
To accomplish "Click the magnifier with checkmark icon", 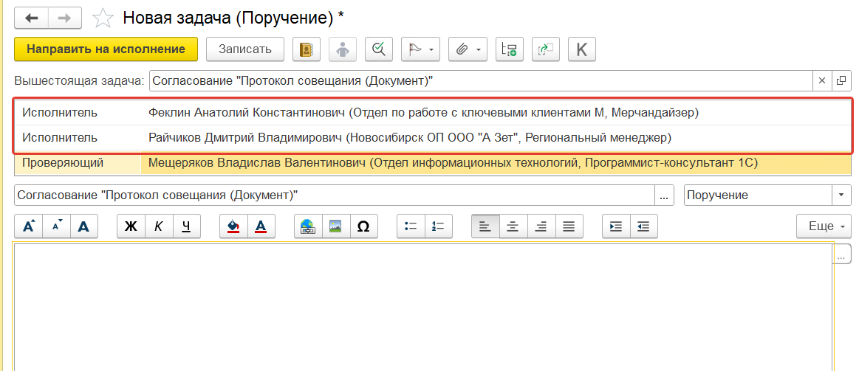I will [x=378, y=49].
